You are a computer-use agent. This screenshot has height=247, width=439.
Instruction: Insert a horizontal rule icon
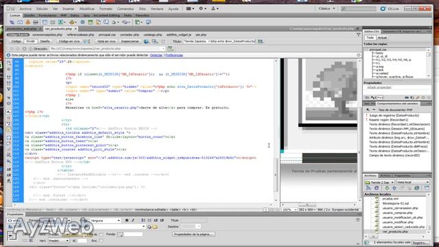pyautogui.click(x=36, y=22)
